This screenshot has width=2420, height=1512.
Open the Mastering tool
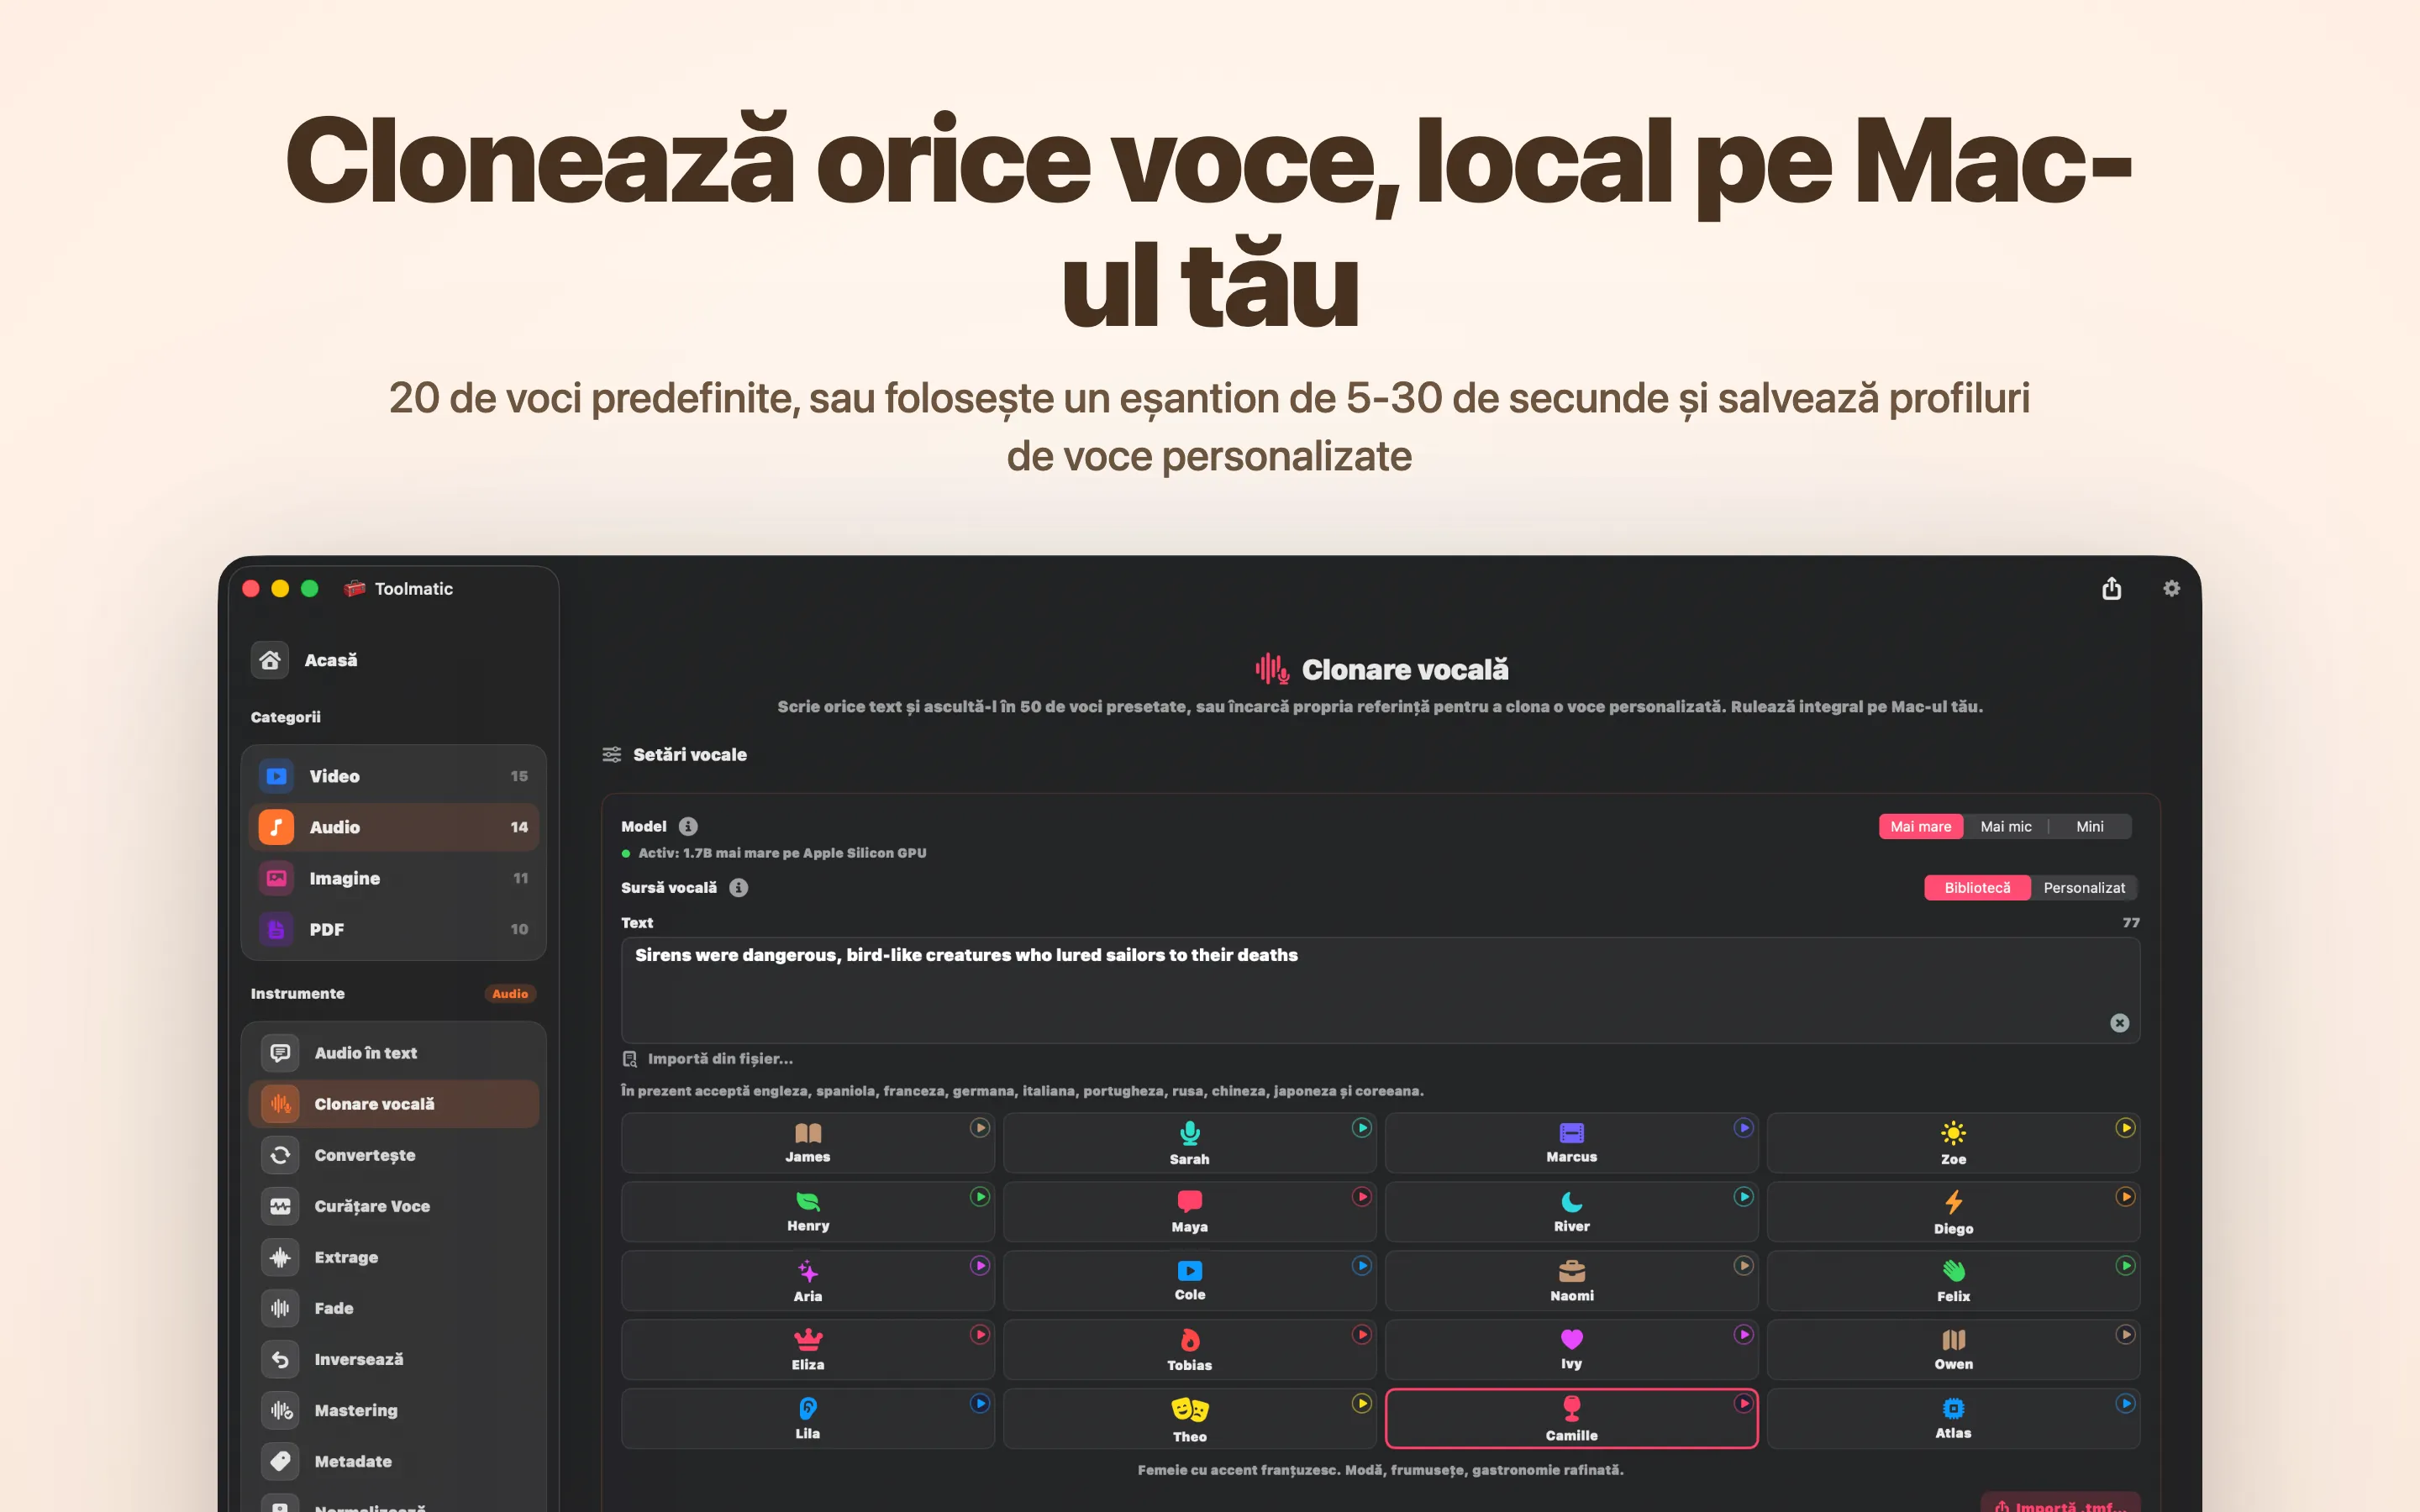tap(394, 1410)
